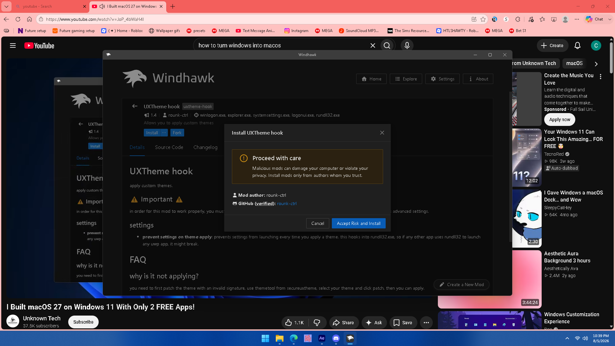Screen dimensions: 615x346
Task: Open Windhawk About page
Action: pyautogui.click(x=478, y=79)
